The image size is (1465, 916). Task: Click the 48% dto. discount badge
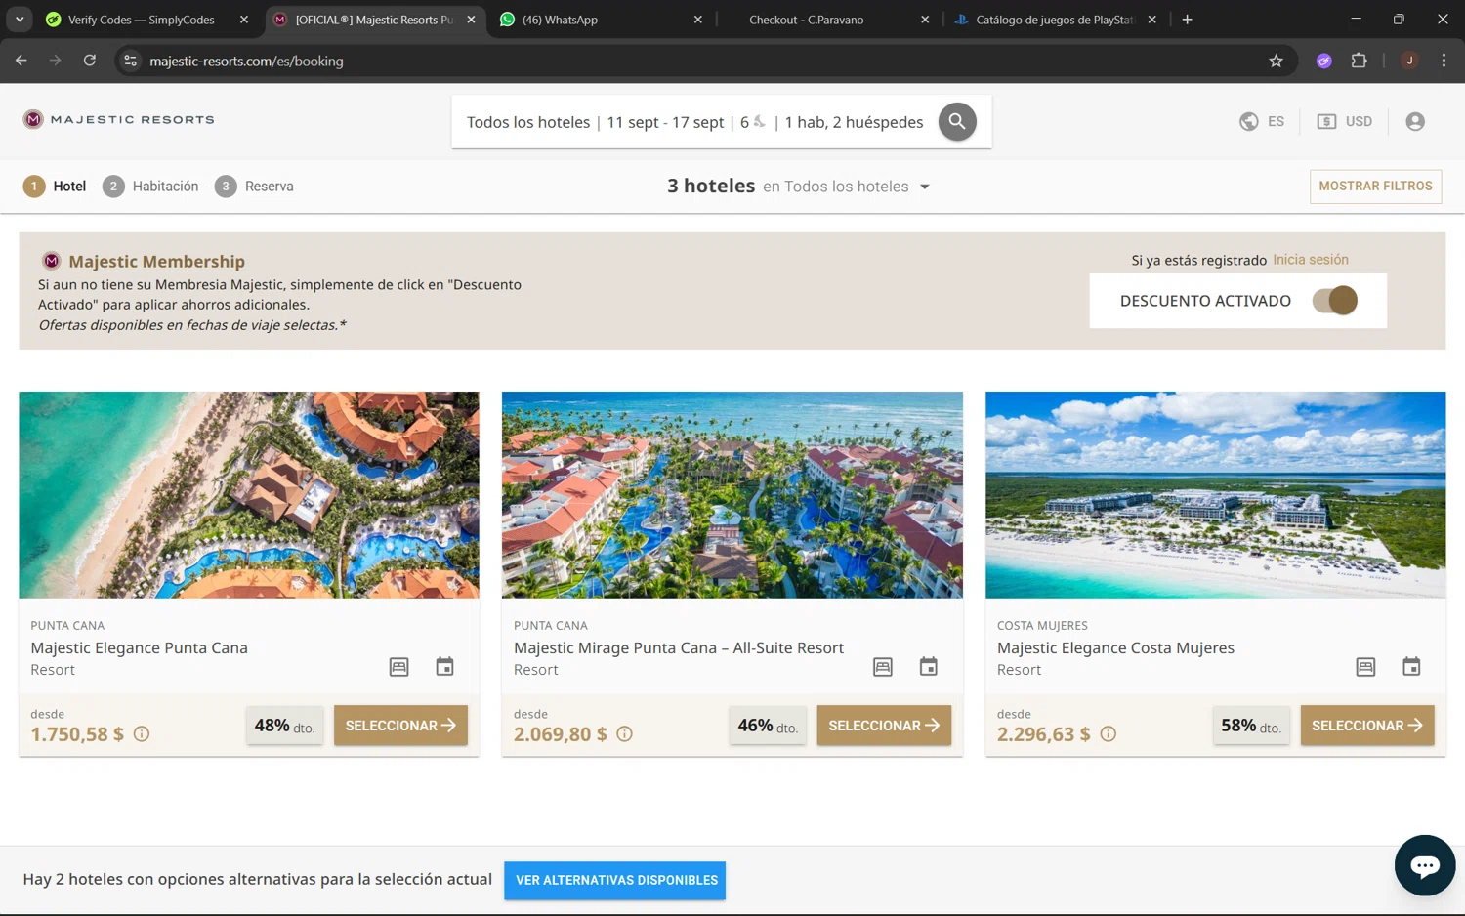pos(284,726)
